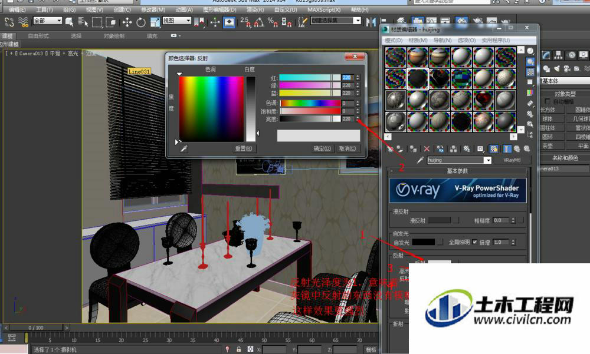Expand the 对象类型 rollout header
The image size is (590, 354).
pos(565,94)
